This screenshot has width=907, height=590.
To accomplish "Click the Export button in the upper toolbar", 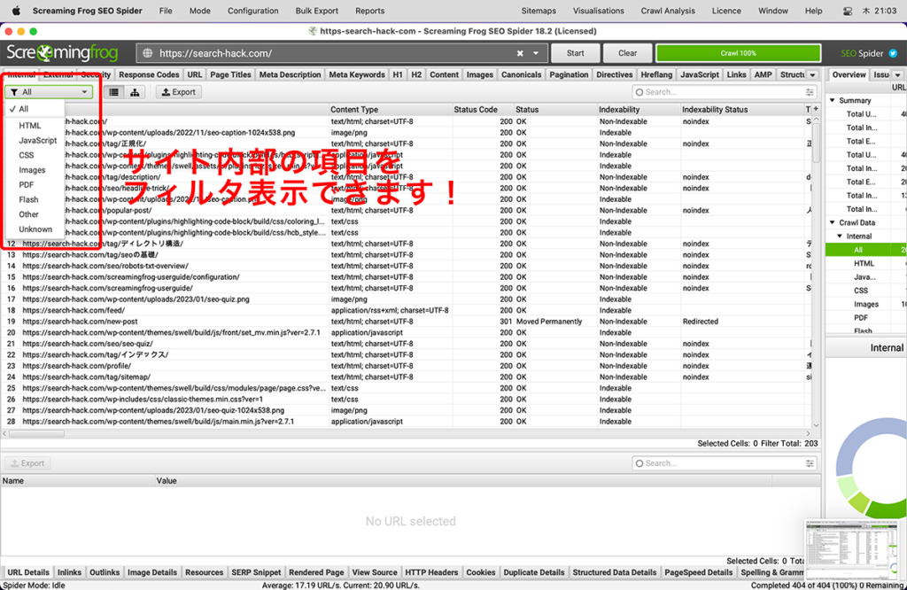I will [x=179, y=92].
